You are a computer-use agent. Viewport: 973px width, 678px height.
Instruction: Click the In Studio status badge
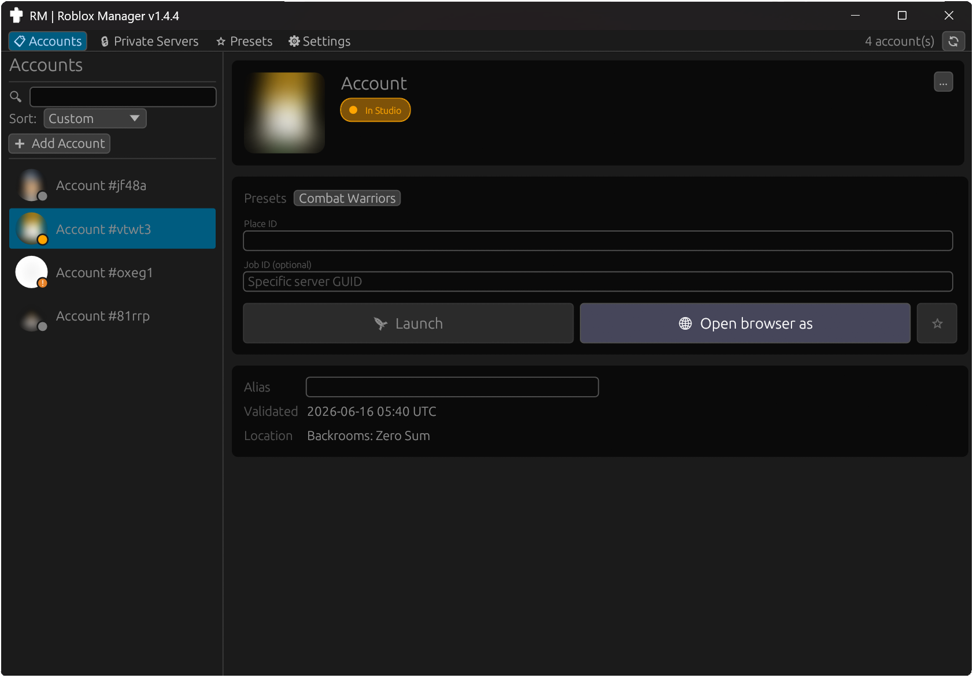(375, 110)
